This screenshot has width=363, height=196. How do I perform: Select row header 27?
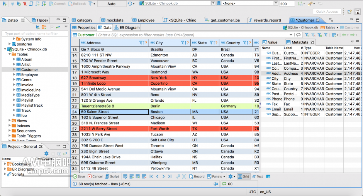tap(75, 129)
